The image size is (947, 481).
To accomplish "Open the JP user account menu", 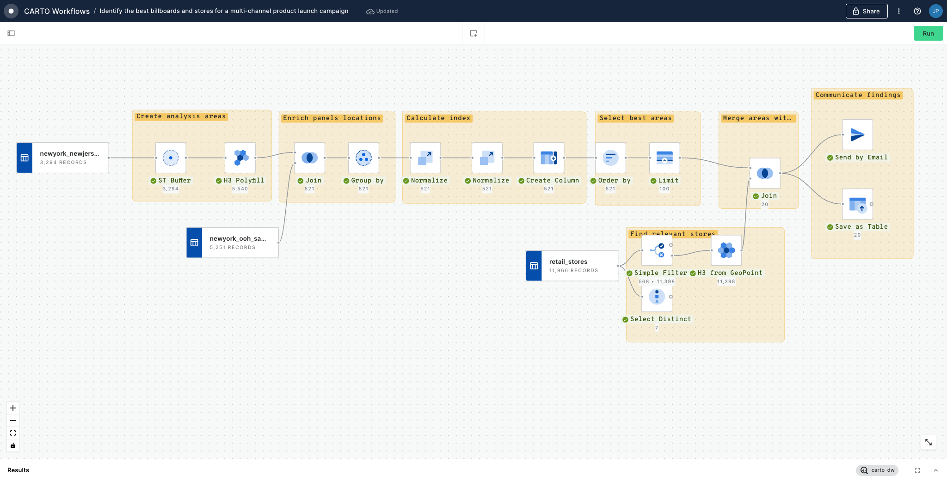I will click(x=936, y=11).
